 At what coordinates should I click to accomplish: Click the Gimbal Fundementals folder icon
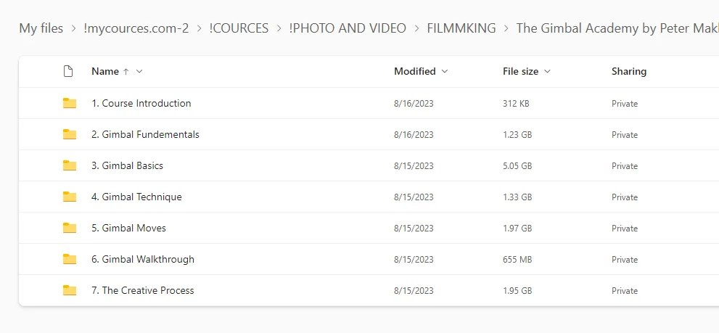click(70, 134)
